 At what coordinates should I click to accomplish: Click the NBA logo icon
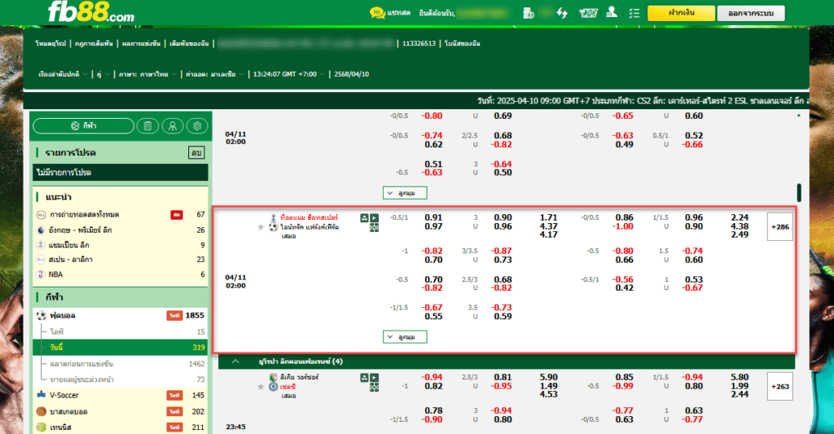pyautogui.click(x=41, y=274)
